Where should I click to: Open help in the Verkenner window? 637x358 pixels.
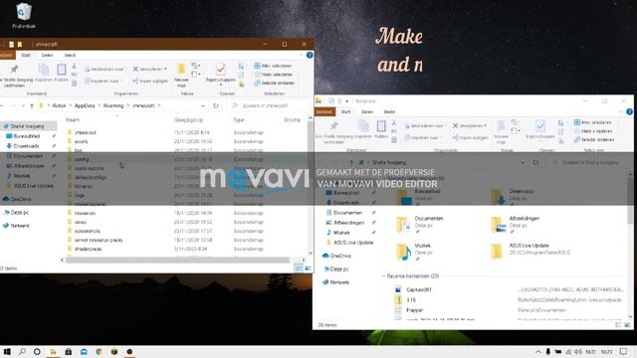[629, 111]
